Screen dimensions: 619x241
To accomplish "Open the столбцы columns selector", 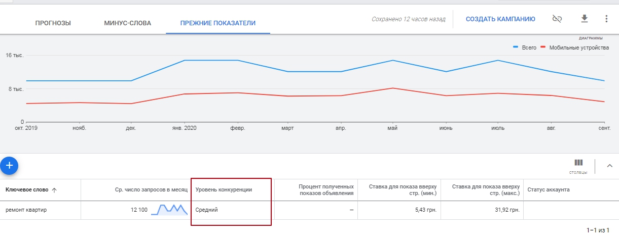I will tap(578, 166).
